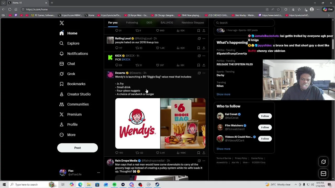This screenshot has width=335, height=188.
Task: Select the For you tab
Action: click(113, 23)
